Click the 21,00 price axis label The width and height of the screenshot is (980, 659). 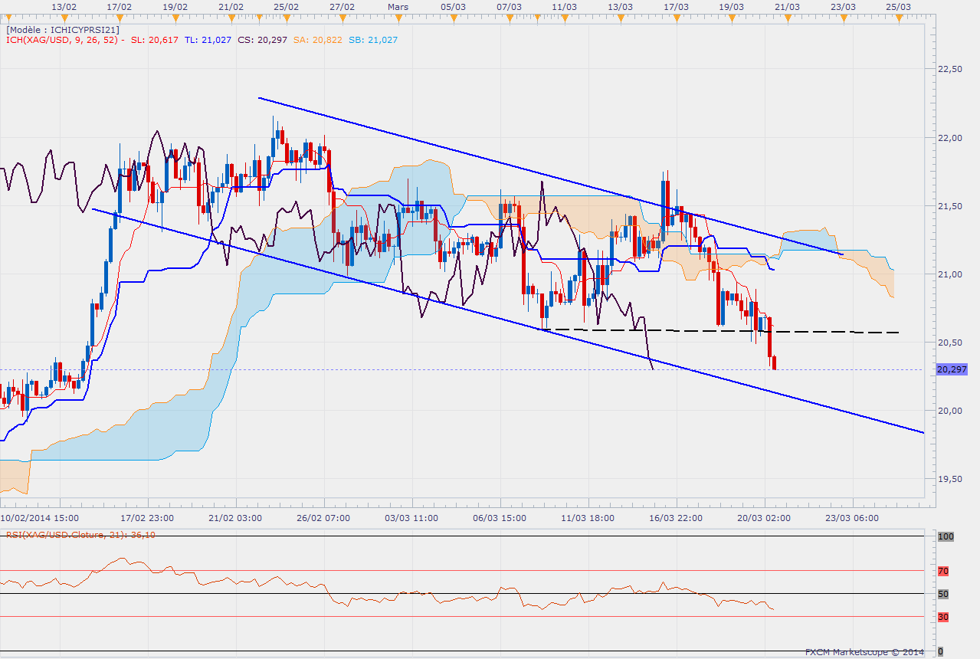(950, 274)
